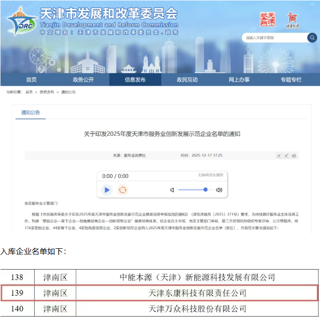Open the 首页 navigation tab
Screen dimensions: 320x318
point(31,80)
